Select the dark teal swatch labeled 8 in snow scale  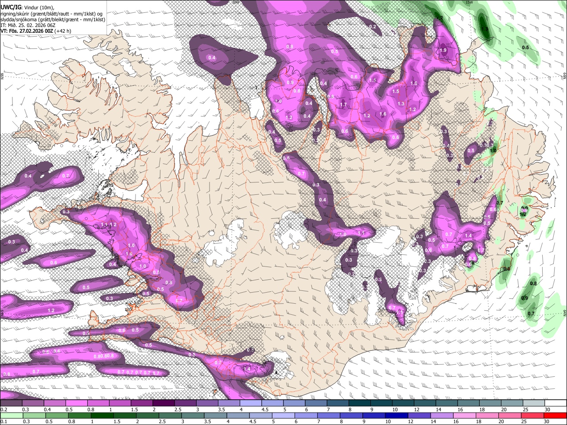point(360,403)
